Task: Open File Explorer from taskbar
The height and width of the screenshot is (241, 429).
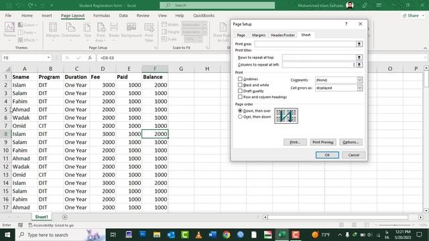Action: [x=156, y=235]
